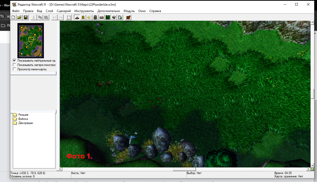Click the Paste icon in the toolbar

(46, 17)
